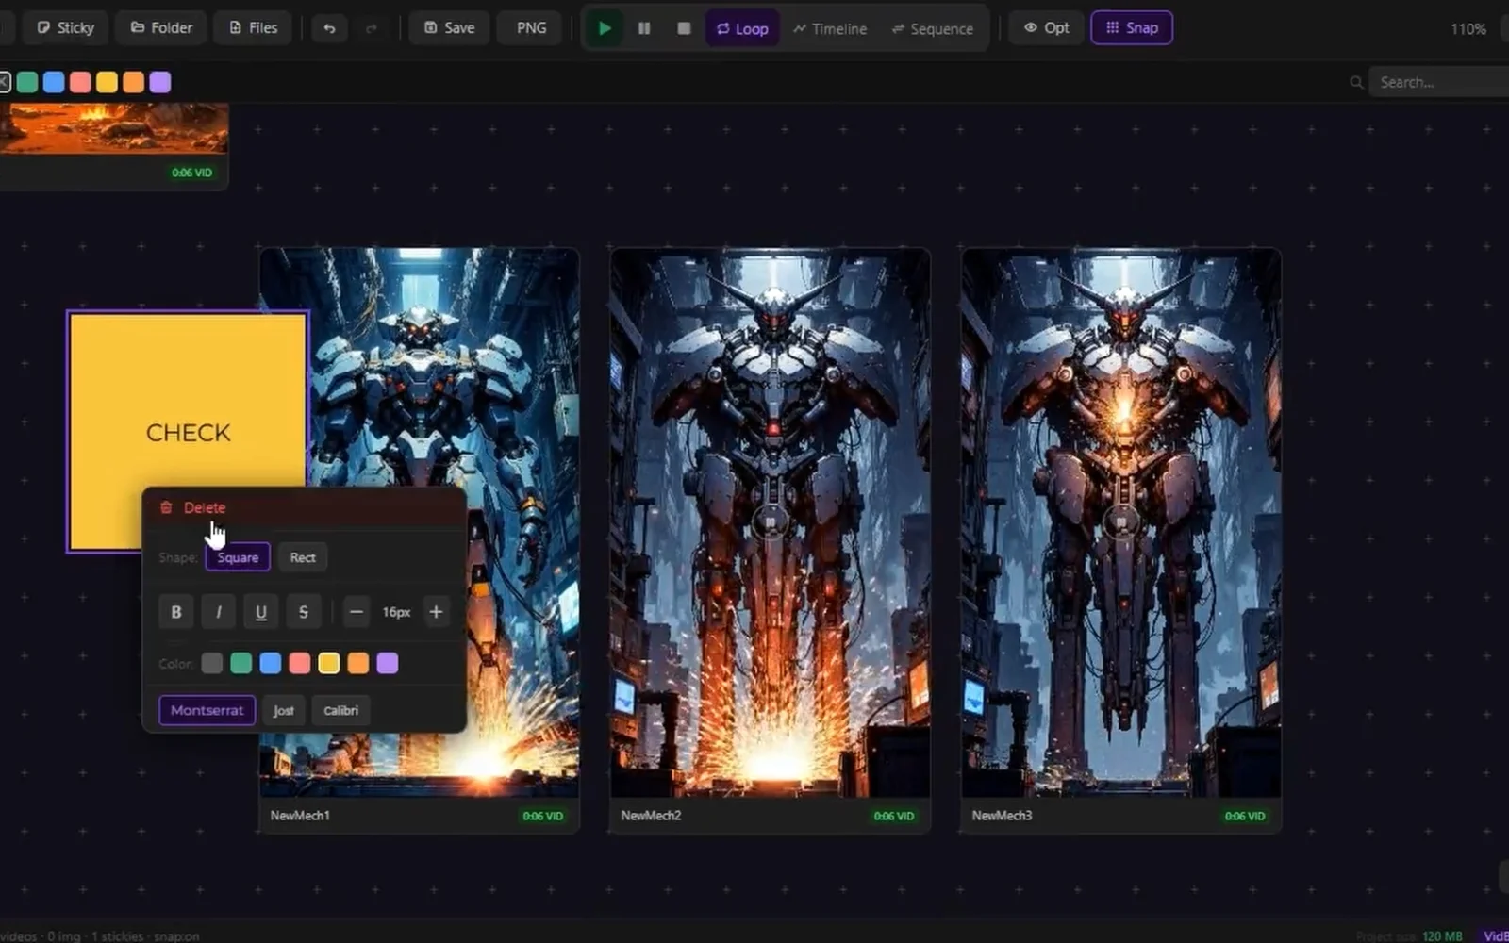Click the redo arrow icon
The height and width of the screenshot is (943, 1509).
(372, 28)
